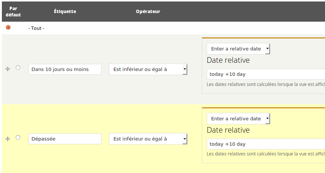Set 'Dans 10 jours ou moins' as default
Screen dimensions: 325x173
pyautogui.click(x=18, y=68)
